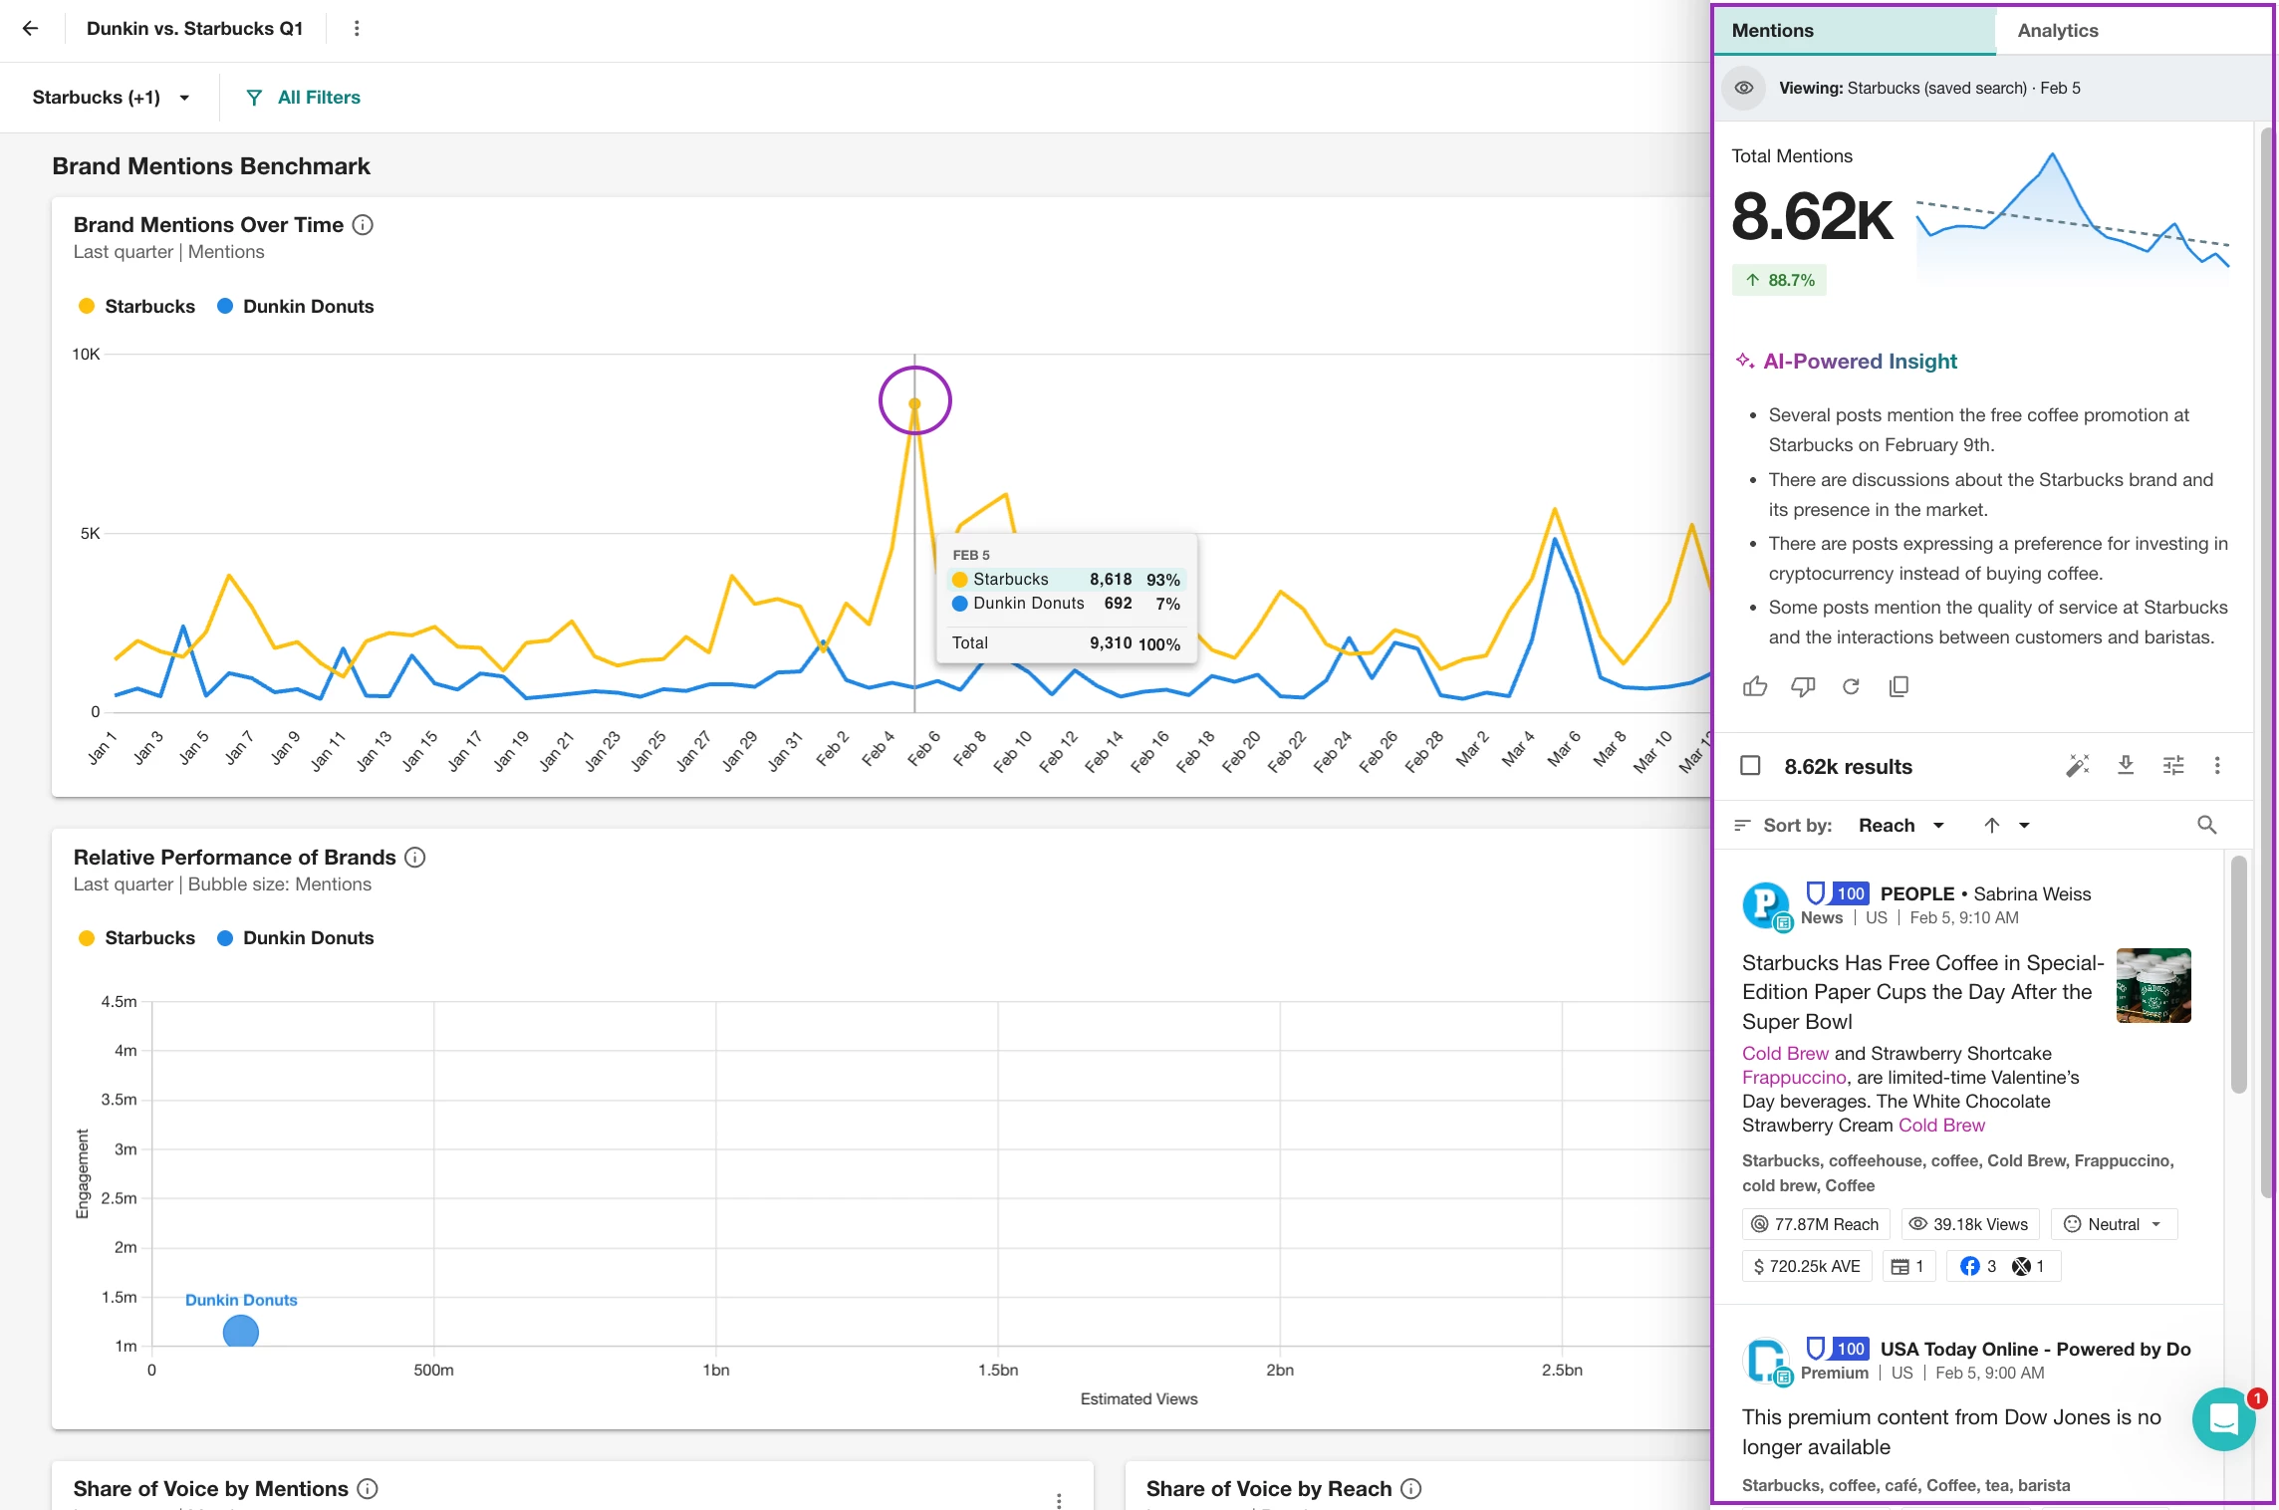Open the Neutral sentiment dropdown
This screenshot has height=1510, width=2279.
pyautogui.click(x=2114, y=1224)
